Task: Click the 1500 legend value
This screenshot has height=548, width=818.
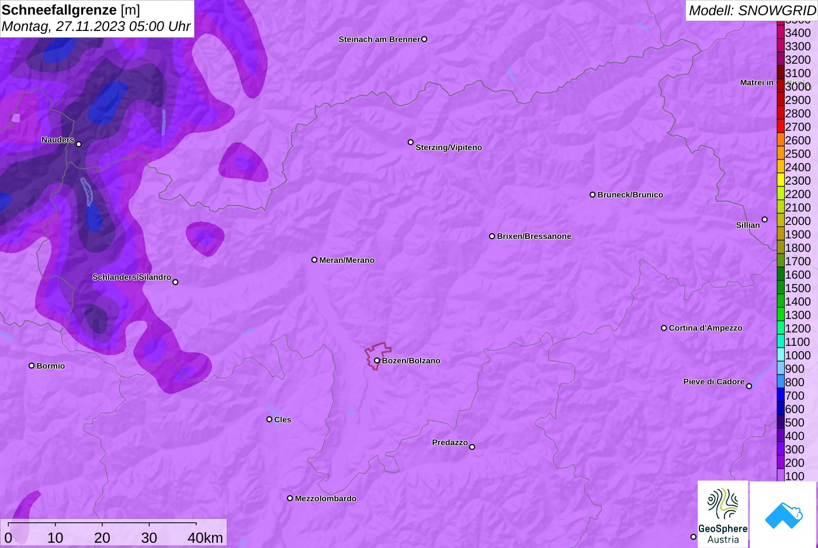Action: (x=798, y=288)
